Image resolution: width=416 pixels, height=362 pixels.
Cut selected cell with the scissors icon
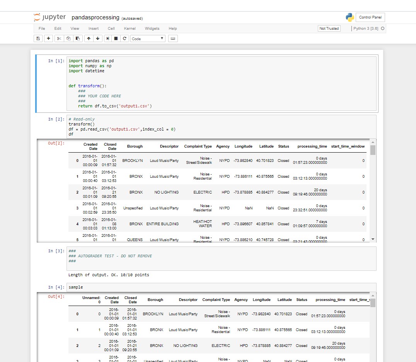(x=58, y=38)
